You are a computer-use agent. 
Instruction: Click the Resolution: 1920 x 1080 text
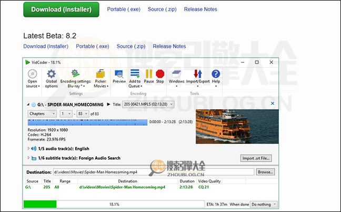pyautogui.click(x=48, y=130)
